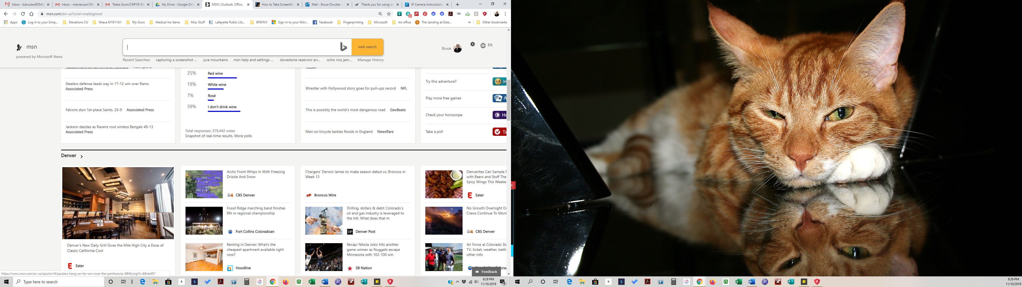Show hidden system tray icons chevron
Viewport: 1022px width, 287px height.
458,282
